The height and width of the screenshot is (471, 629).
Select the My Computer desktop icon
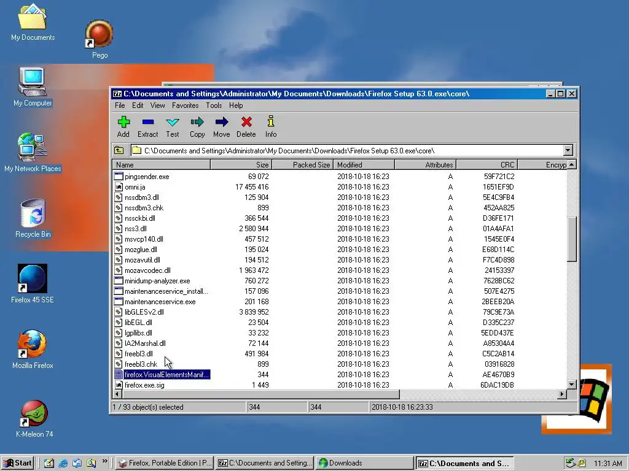(33, 87)
